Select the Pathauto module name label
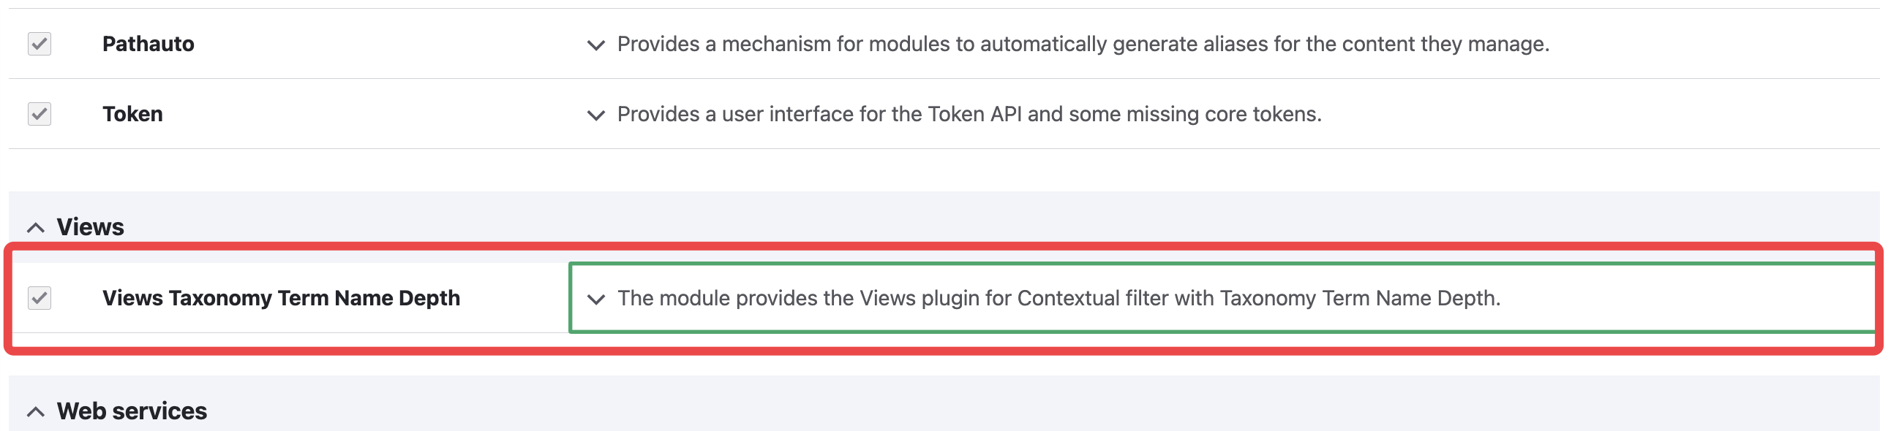The width and height of the screenshot is (1899, 431). click(x=148, y=45)
